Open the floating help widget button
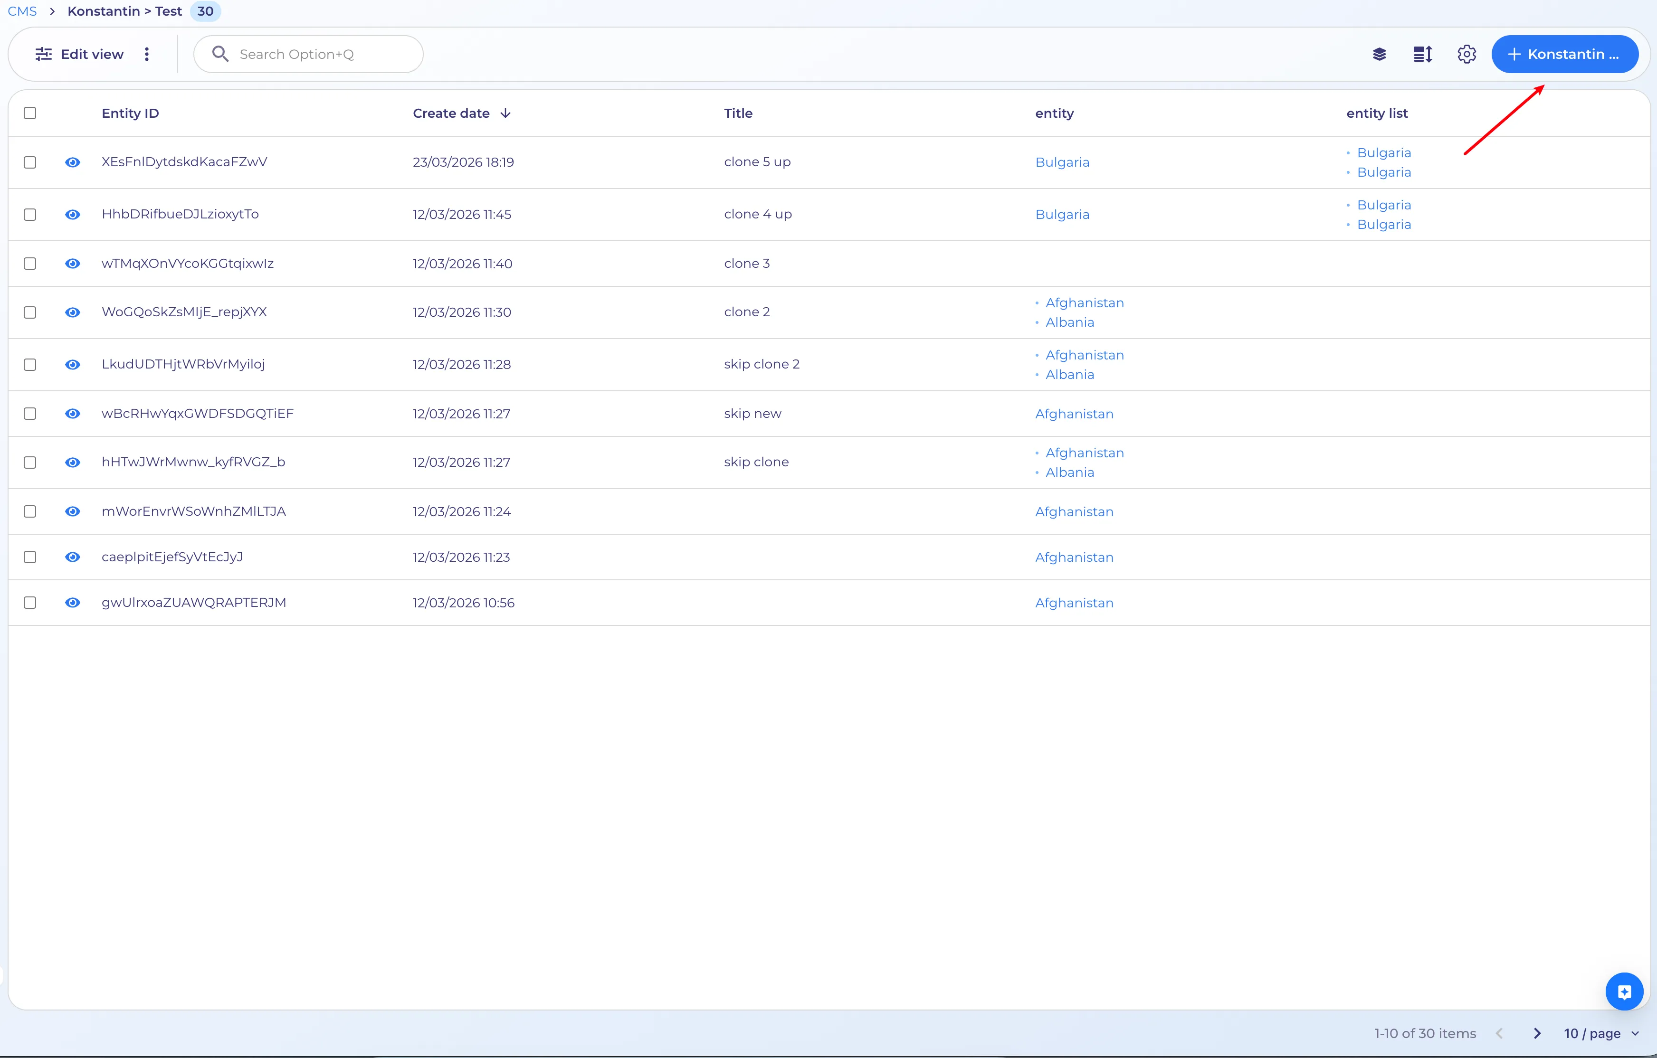1657x1058 pixels. point(1624,991)
